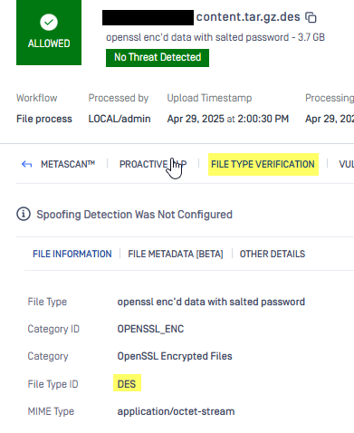The image size is (354, 433).
Task: Select the FILE TYPE VERIFICATION tab
Action: coord(263,164)
